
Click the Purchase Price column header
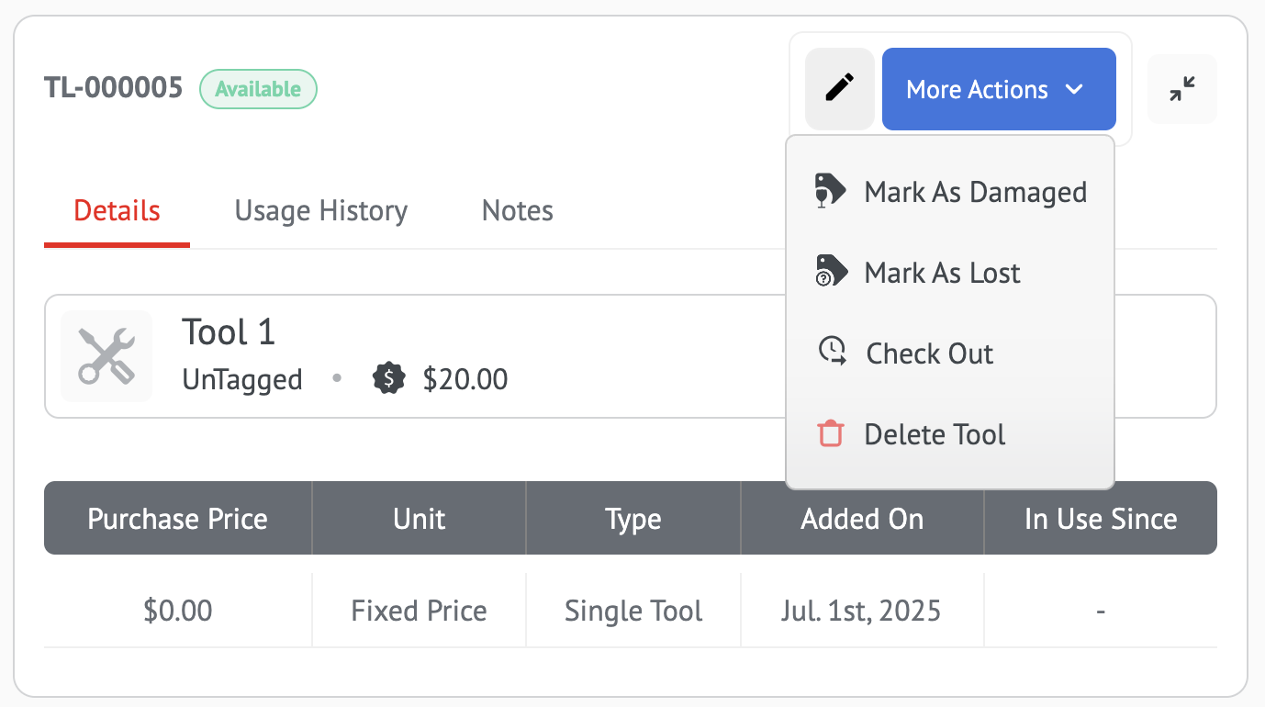[177, 519]
